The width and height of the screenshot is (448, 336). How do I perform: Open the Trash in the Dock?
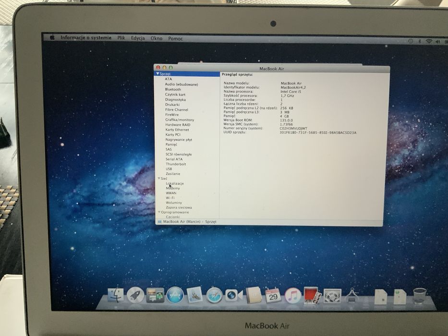click(419, 296)
